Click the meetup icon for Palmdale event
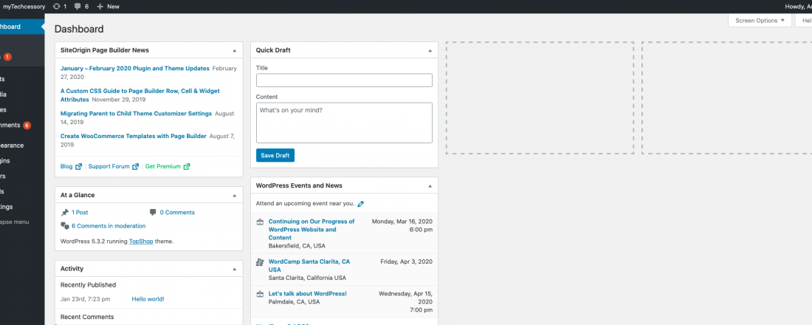 click(x=261, y=294)
